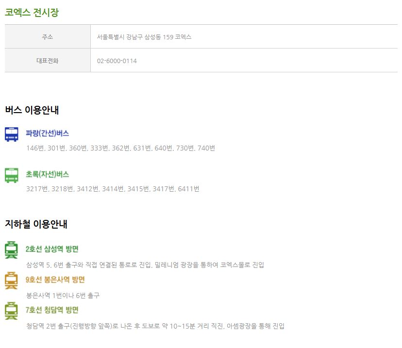Click the address 서울특별시 강남구 삼성동 159 코엑스
402x348 pixels.
(144, 37)
